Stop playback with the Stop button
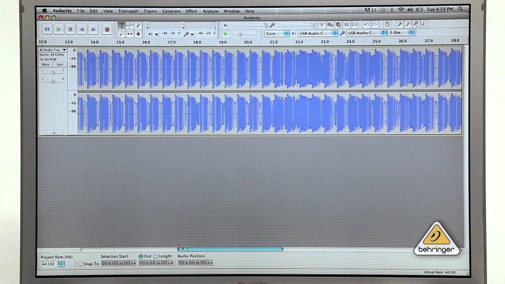Viewport: 505px width, 284px height. click(70, 29)
